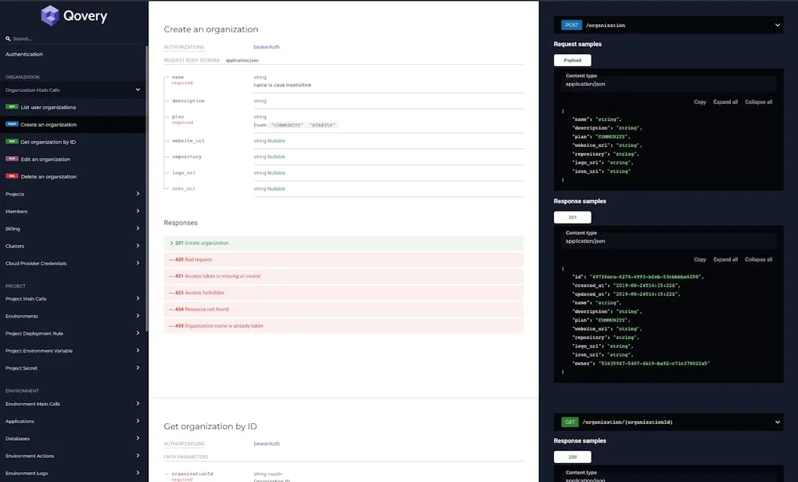Collapse the POST /organization panel via its chevron
Viewport: 798px width, 482px height.
777,24
